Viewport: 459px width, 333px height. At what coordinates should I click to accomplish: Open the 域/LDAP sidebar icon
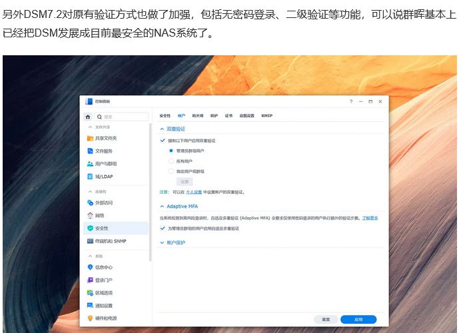90,176
